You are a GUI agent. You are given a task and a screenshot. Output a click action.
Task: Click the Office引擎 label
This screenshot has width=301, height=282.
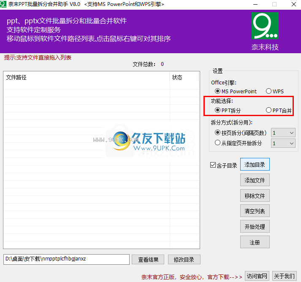click(224, 83)
